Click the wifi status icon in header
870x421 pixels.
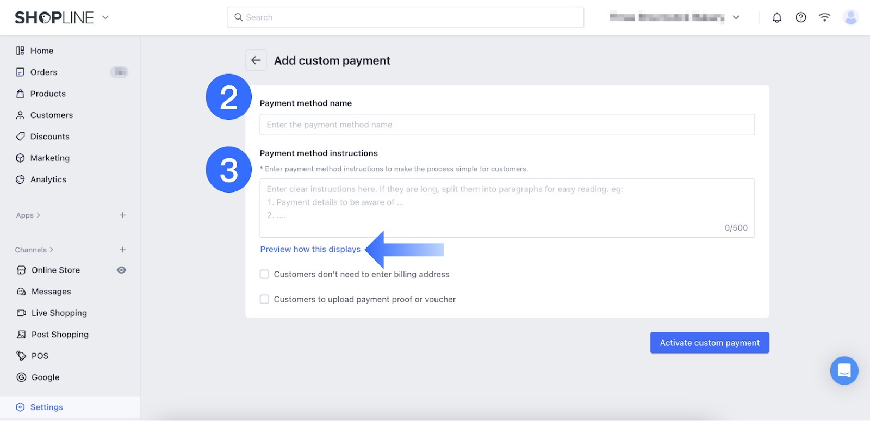coord(825,17)
